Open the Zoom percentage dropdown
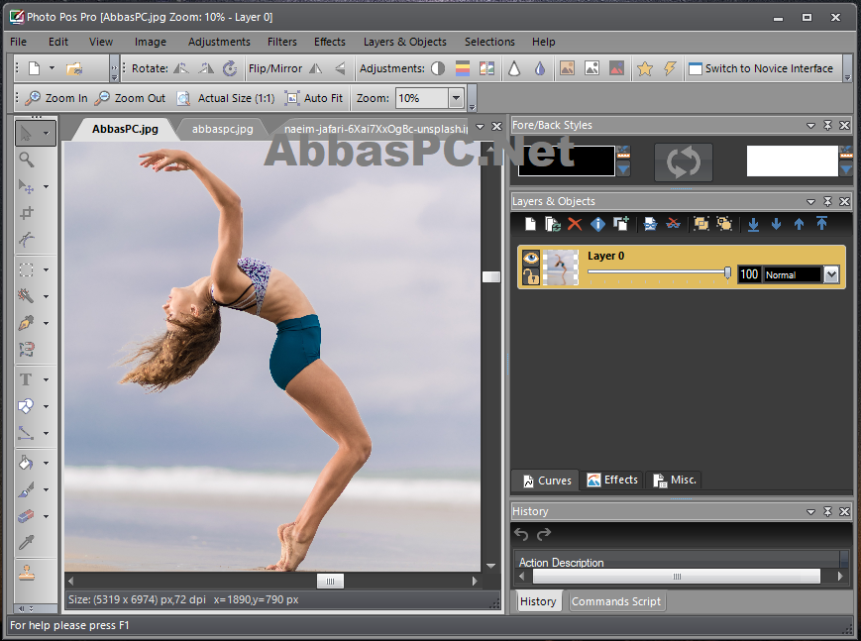This screenshot has height=641, width=861. coord(456,98)
